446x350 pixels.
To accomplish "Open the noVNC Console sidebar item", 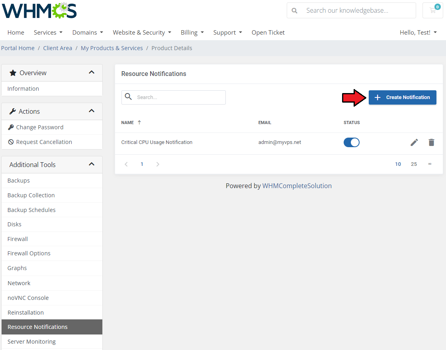I will pos(28,298).
